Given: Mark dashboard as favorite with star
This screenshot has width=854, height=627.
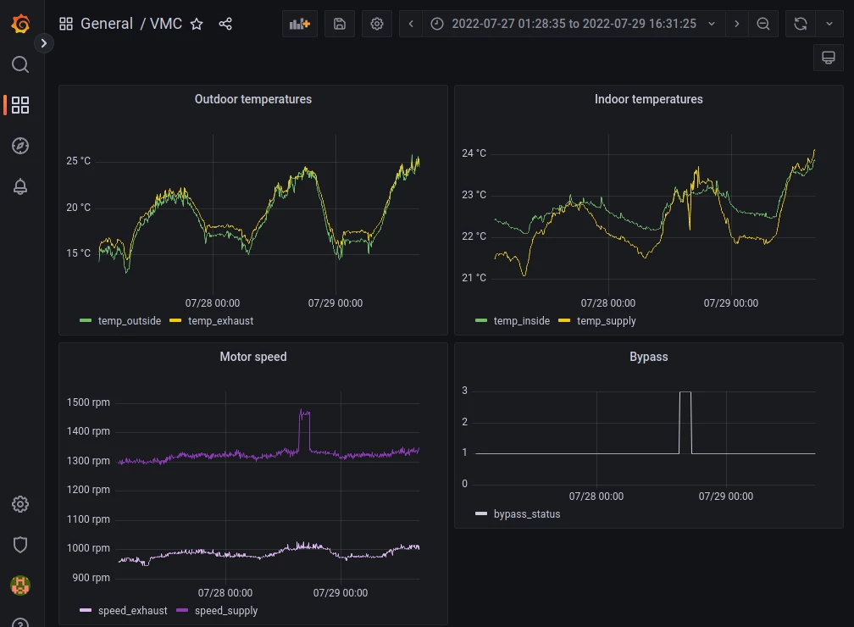Looking at the screenshot, I should click(197, 24).
